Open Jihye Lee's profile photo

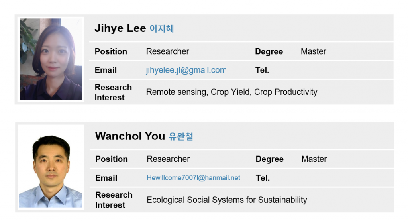tap(51, 59)
